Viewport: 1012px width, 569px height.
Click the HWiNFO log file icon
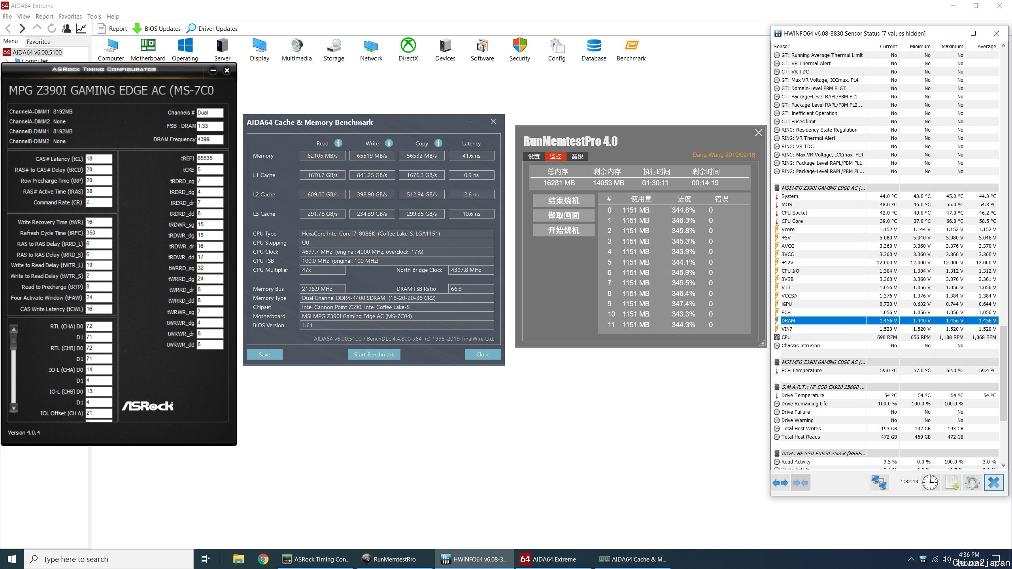[x=952, y=482]
